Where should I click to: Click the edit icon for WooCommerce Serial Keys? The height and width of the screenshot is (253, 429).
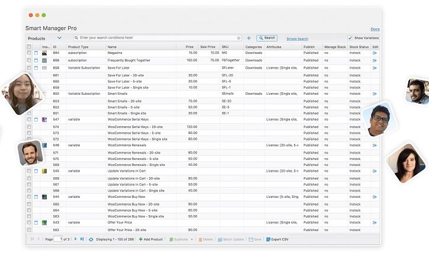click(375, 119)
